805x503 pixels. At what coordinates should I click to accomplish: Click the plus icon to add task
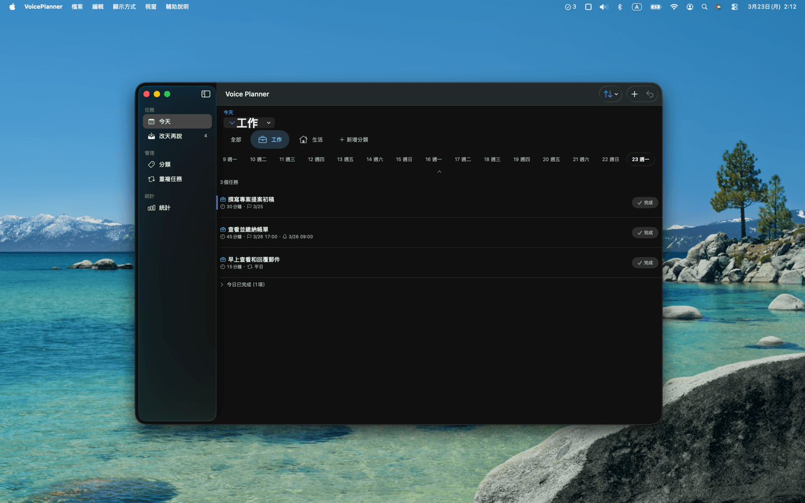(634, 94)
